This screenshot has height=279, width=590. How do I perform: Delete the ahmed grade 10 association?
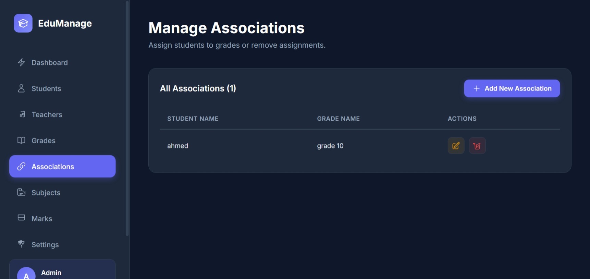[x=477, y=146]
